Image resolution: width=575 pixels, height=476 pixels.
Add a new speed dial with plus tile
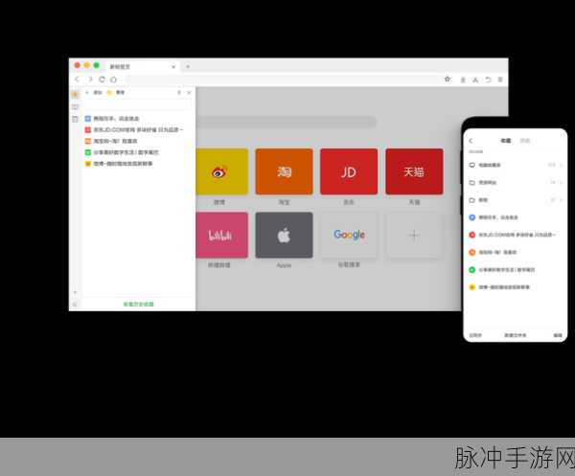pyautogui.click(x=414, y=235)
